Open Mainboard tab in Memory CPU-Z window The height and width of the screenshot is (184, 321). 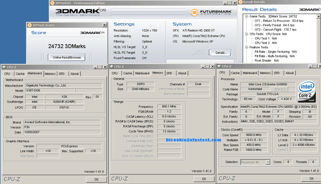point(142,73)
